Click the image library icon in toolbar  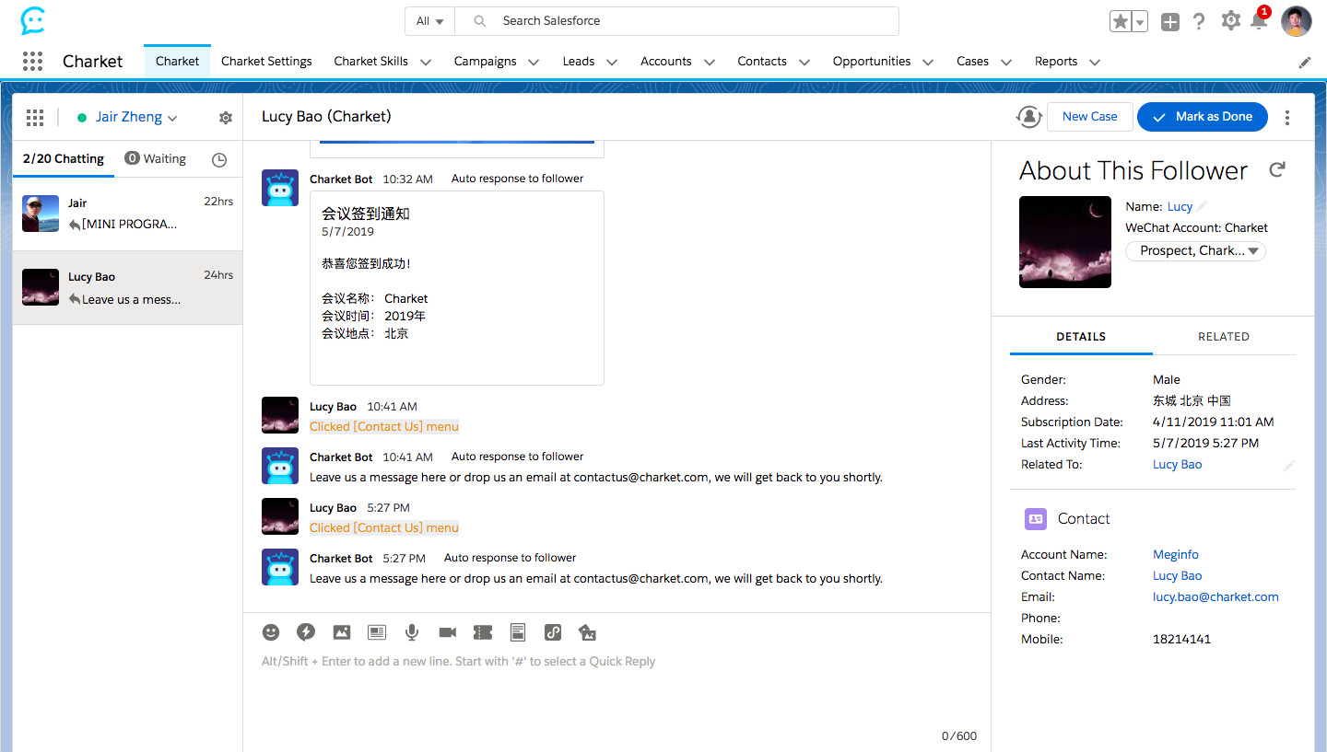[x=588, y=632]
